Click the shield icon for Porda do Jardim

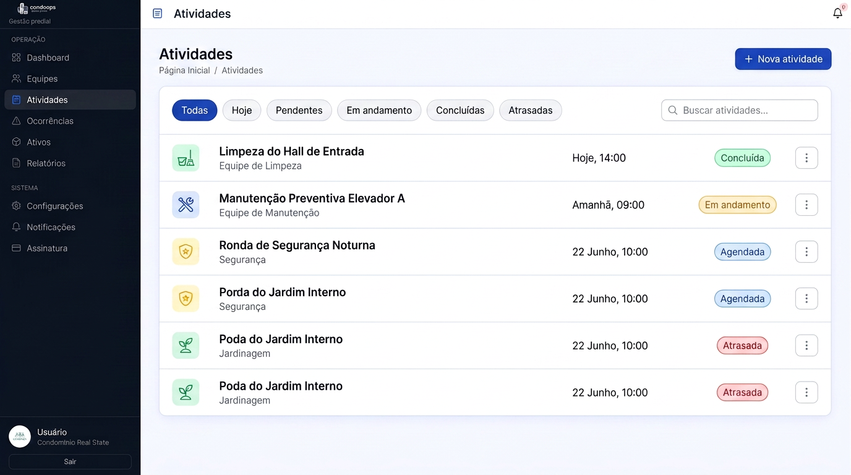(186, 299)
